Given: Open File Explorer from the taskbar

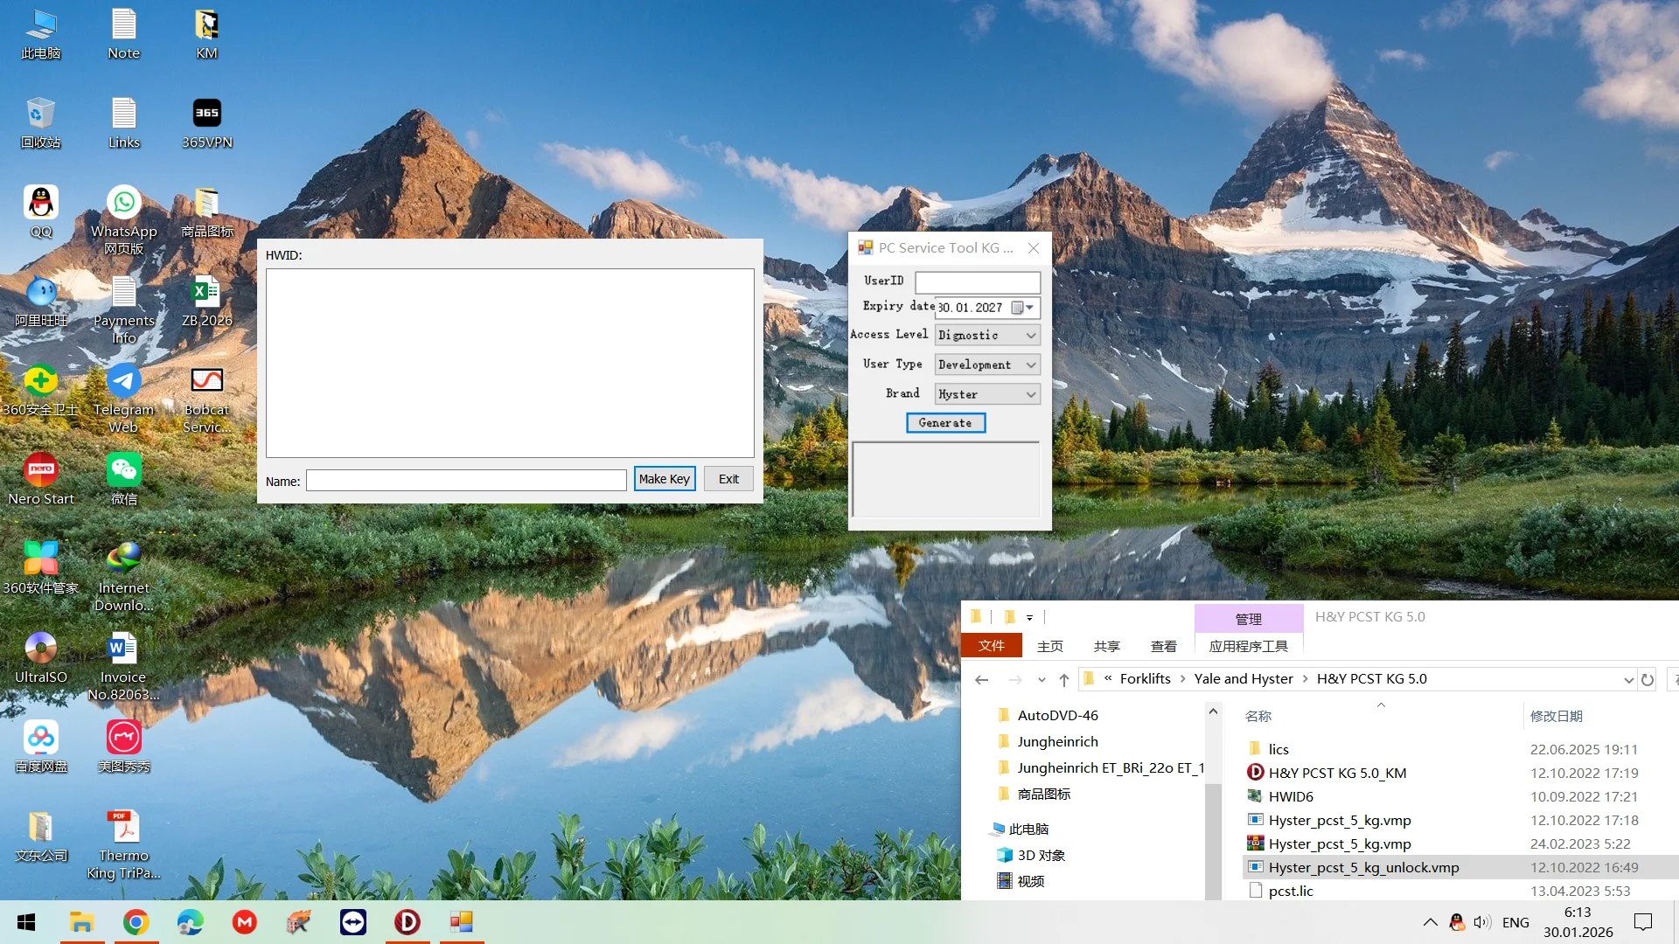Looking at the screenshot, I should click(81, 922).
